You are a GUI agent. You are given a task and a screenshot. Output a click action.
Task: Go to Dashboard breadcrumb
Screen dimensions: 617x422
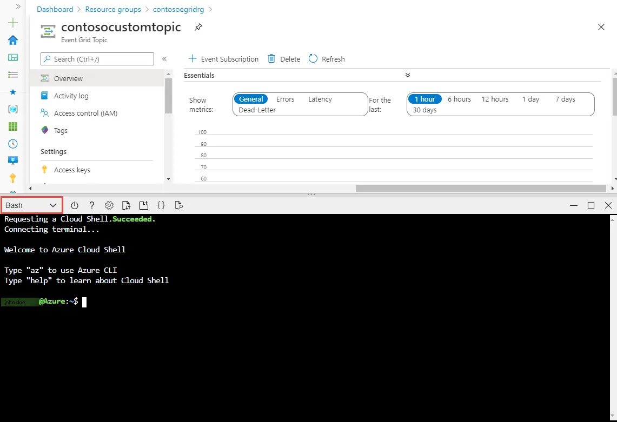[x=55, y=9]
